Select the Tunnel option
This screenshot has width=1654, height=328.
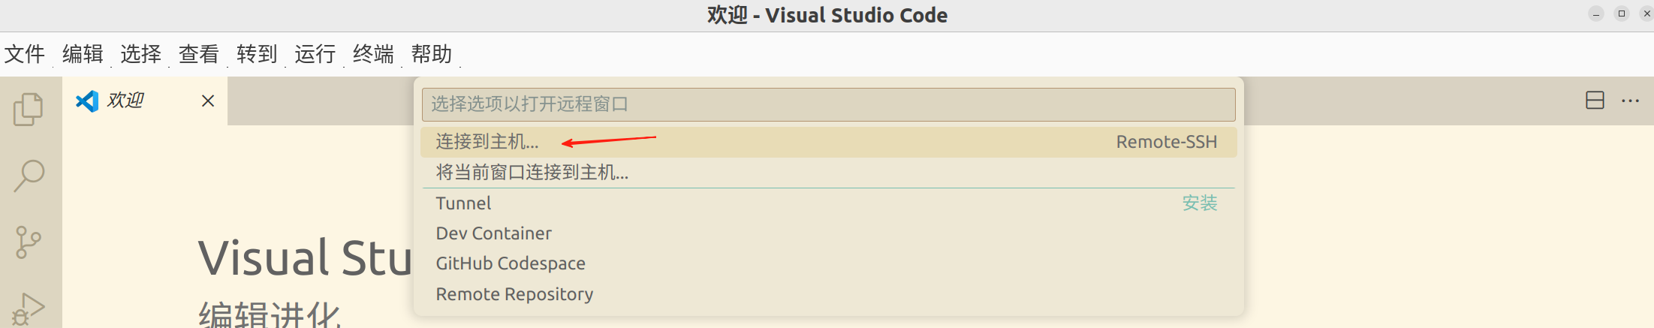point(464,203)
